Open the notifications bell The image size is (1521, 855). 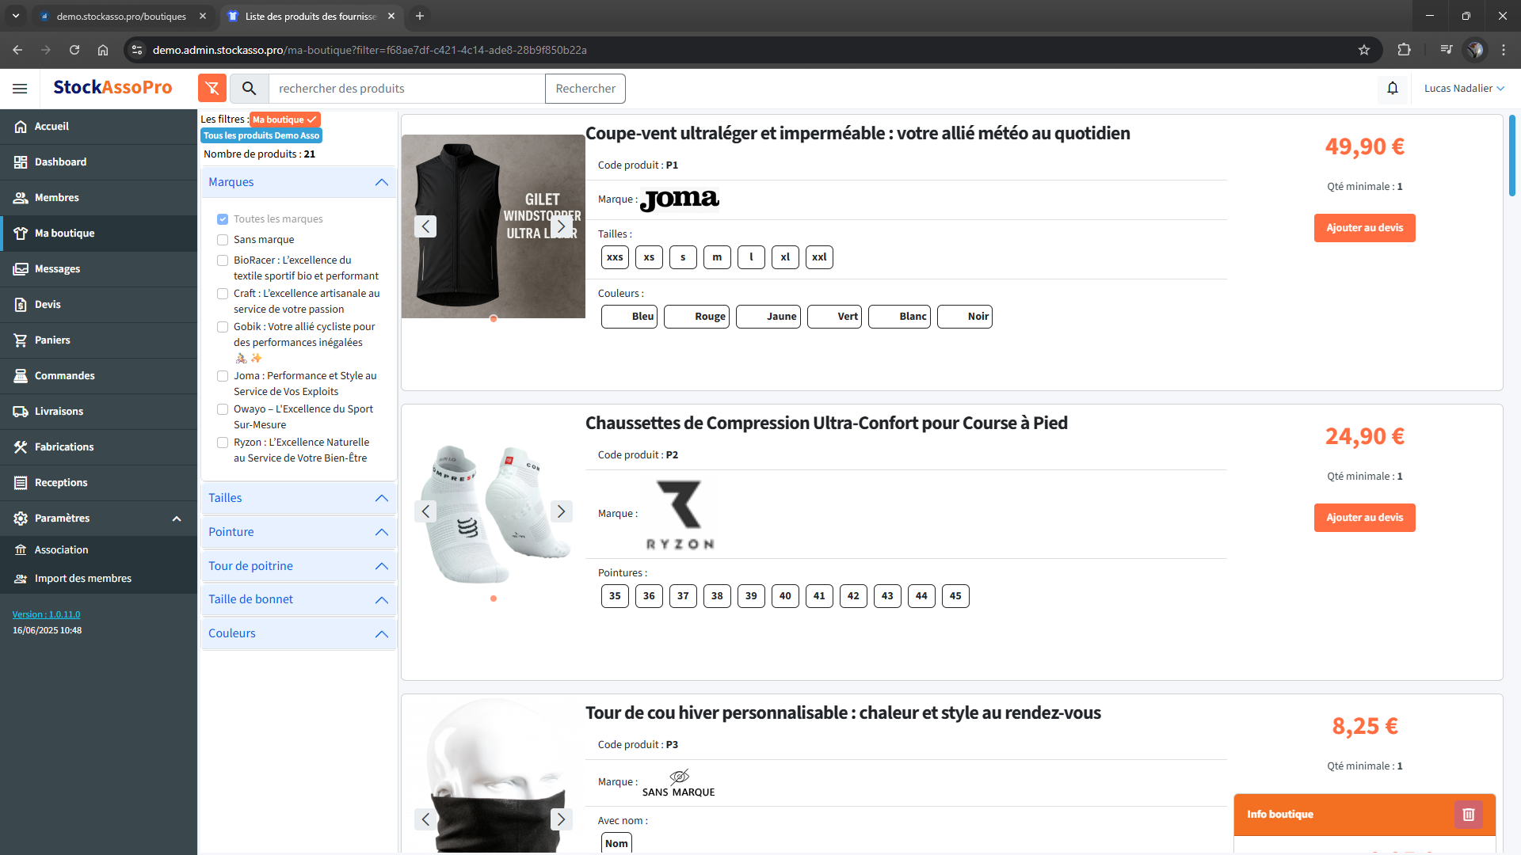click(1393, 89)
